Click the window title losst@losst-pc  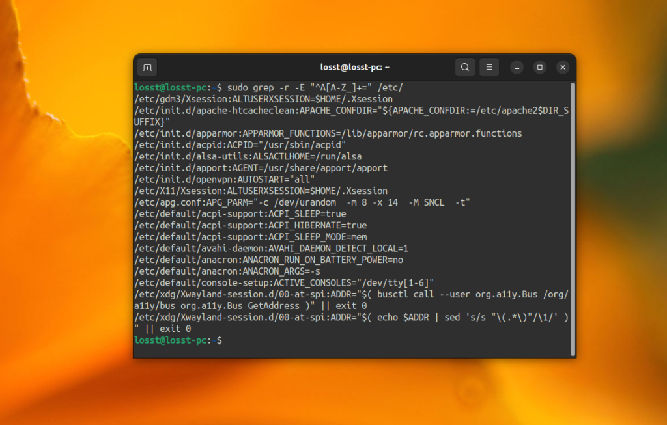pos(355,67)
